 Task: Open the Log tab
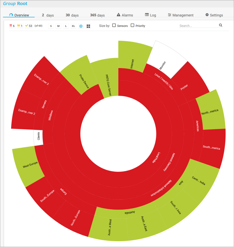(x=151, y=15)
